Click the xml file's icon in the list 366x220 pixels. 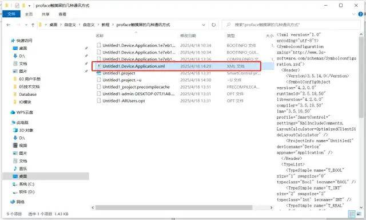[99, 66]
